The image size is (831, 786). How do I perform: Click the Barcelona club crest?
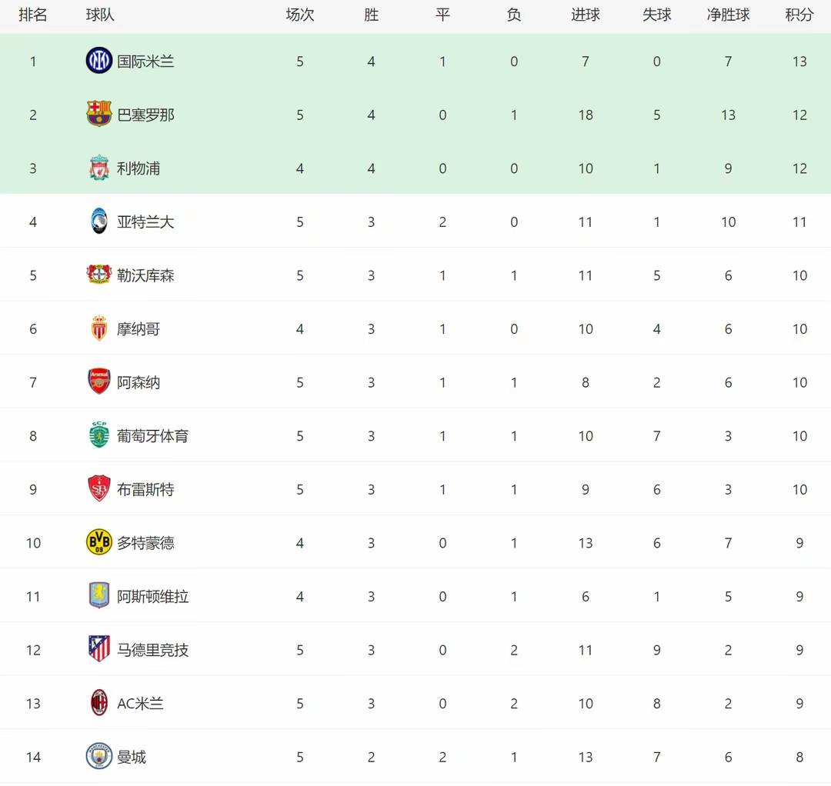point(99,115)
